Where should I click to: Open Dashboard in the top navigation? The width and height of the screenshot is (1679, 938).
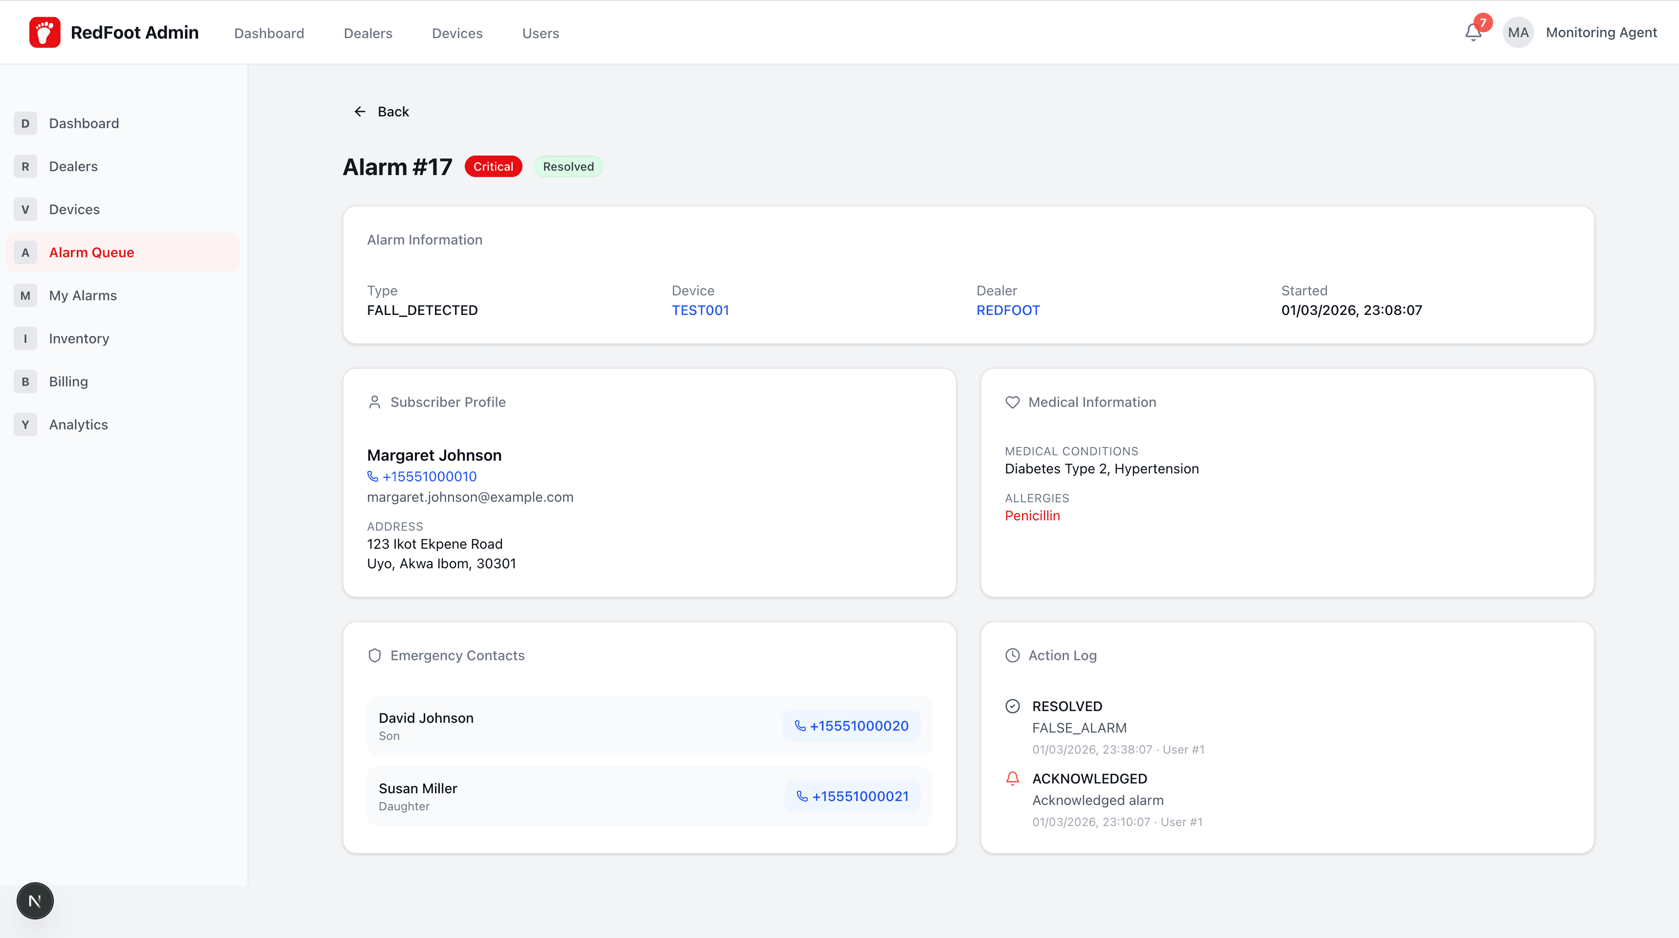click(x=269, y=33)
